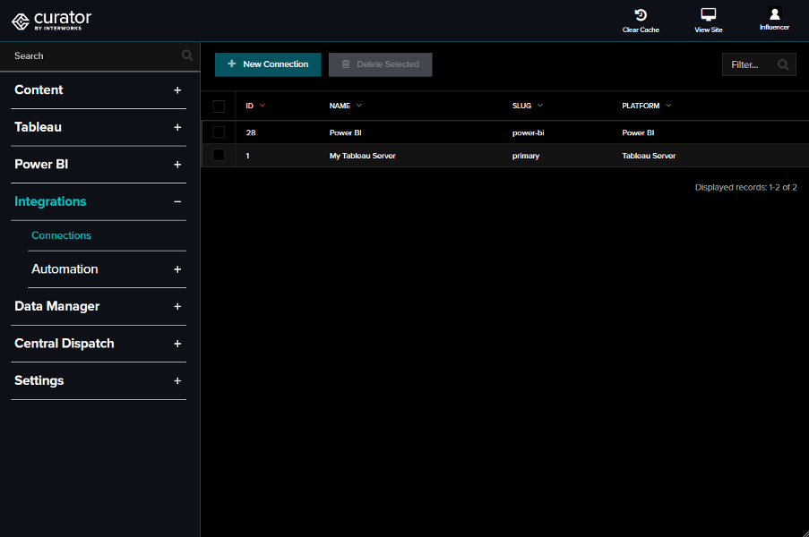
Task: Select the Integrations menu
Action: click(50, 201)
